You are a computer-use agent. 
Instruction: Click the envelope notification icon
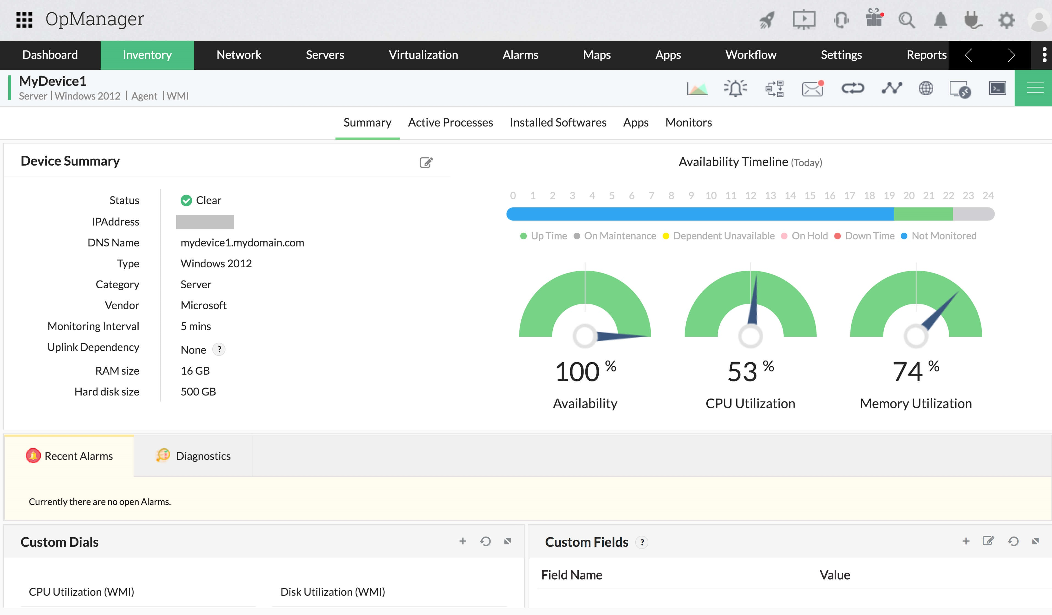coord(813,88)
